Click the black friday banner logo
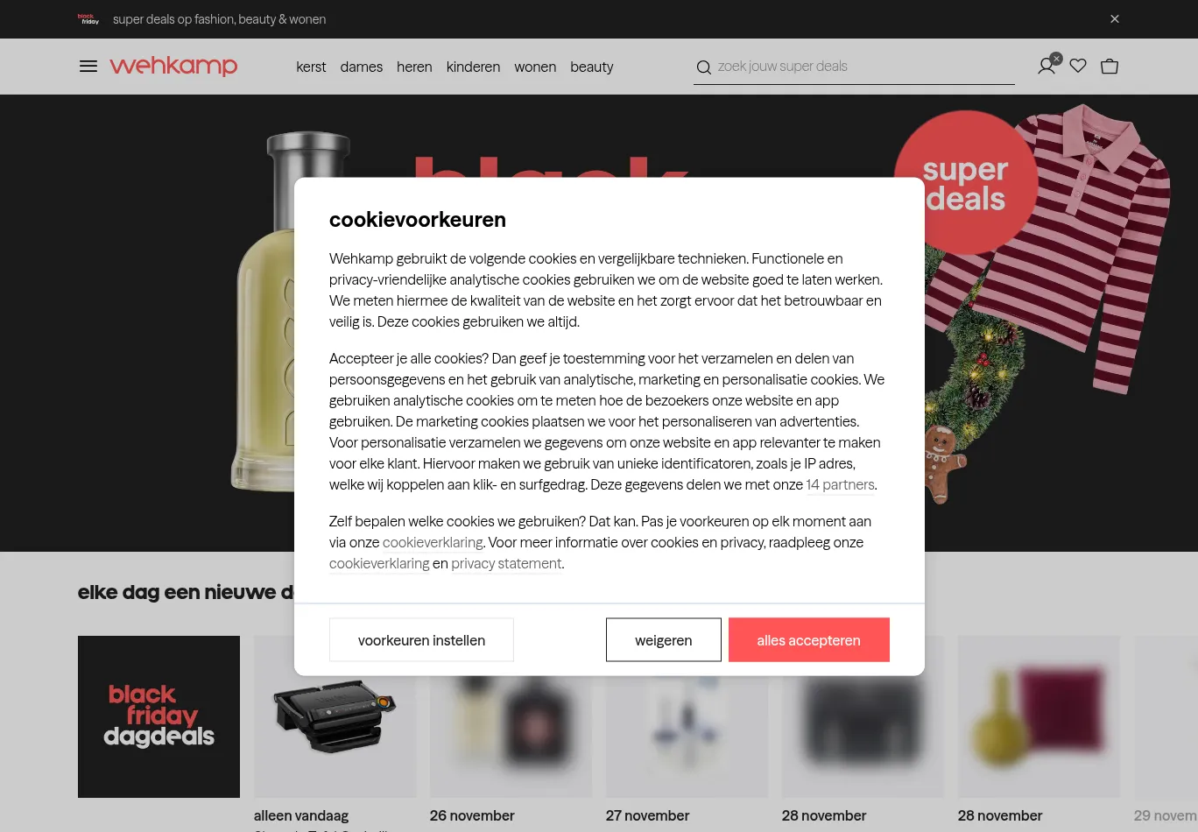Screen dimensions: 1198x832 (88, 19)
